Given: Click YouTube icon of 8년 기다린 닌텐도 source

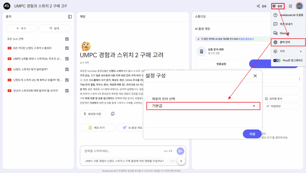Looking at the screenshot, I should [9, 48].
